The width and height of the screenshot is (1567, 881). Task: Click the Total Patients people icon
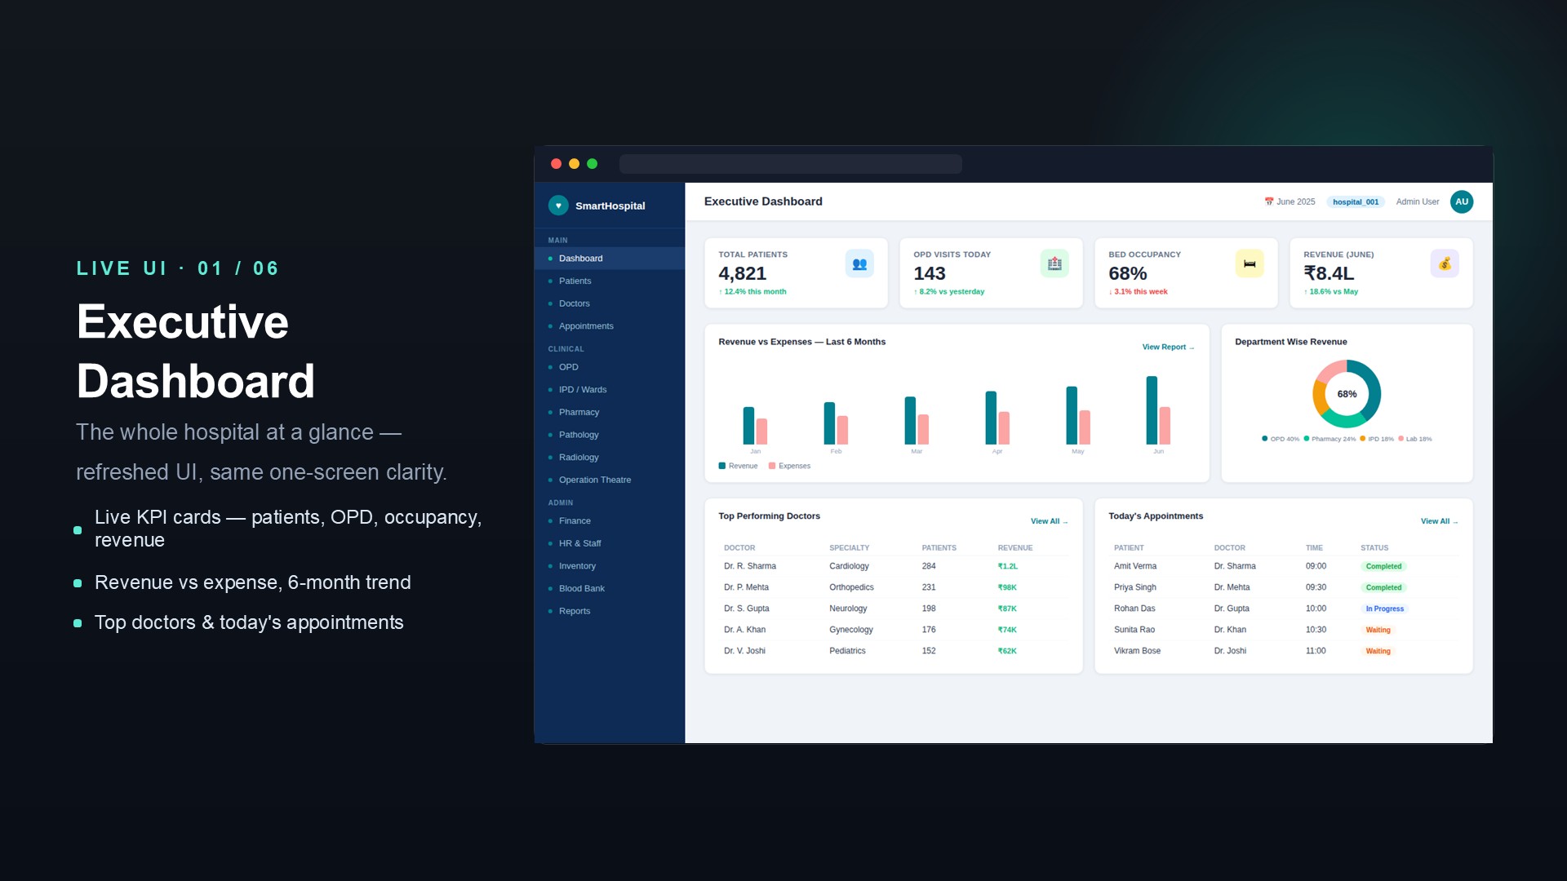click(x=859, y=263)
